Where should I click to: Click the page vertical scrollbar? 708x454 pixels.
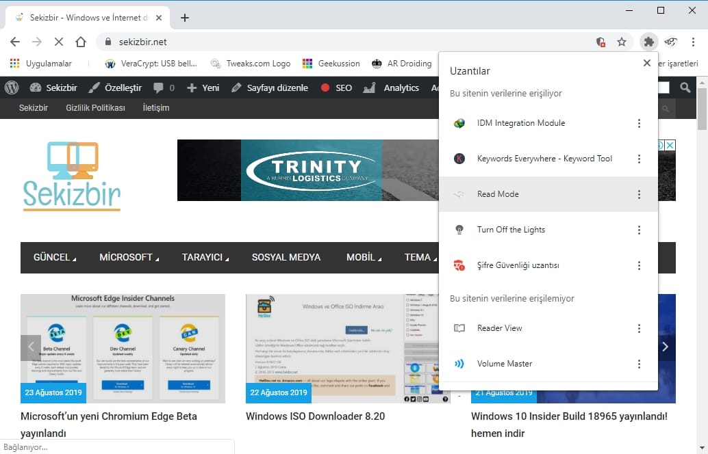tap(702, 109)
